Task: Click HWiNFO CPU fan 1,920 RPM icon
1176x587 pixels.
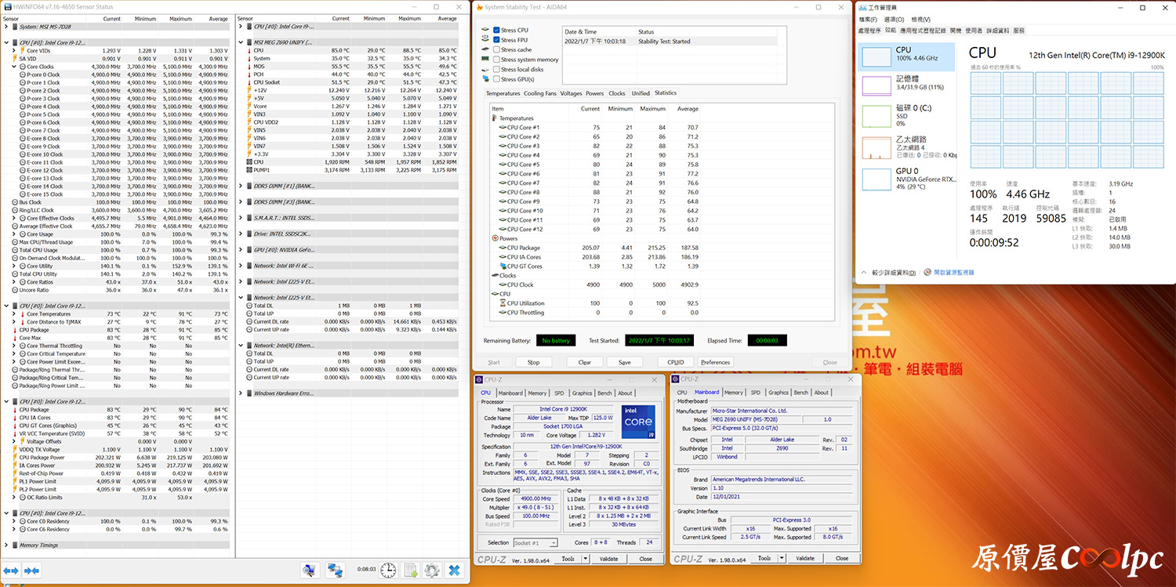Action: [248, 162]
